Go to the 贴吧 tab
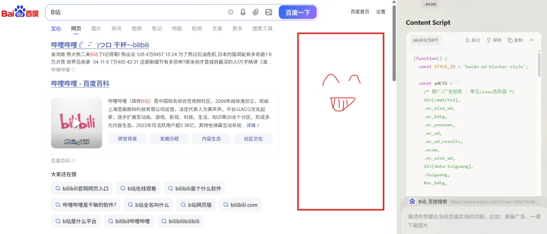Image resolution: width=547 pixels, height=234 pixels. coord(197,28)
